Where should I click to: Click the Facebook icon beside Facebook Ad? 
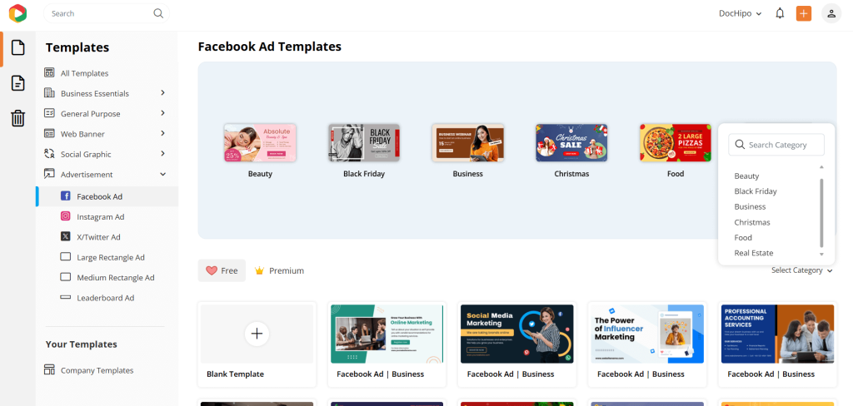tap(65, 196)
